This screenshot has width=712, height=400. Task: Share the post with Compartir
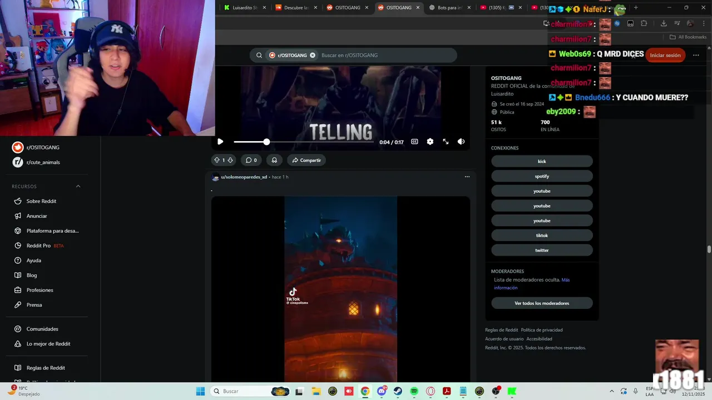306,160
